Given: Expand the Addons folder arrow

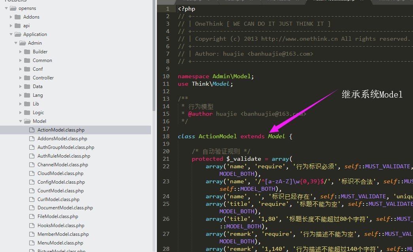Looking at the screenshot, I should click(x=11, y=17).
